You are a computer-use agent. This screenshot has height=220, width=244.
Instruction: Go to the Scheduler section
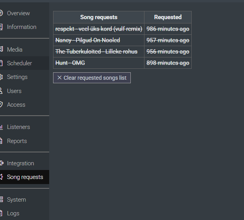pyautogui.click(x=20, y=63)
